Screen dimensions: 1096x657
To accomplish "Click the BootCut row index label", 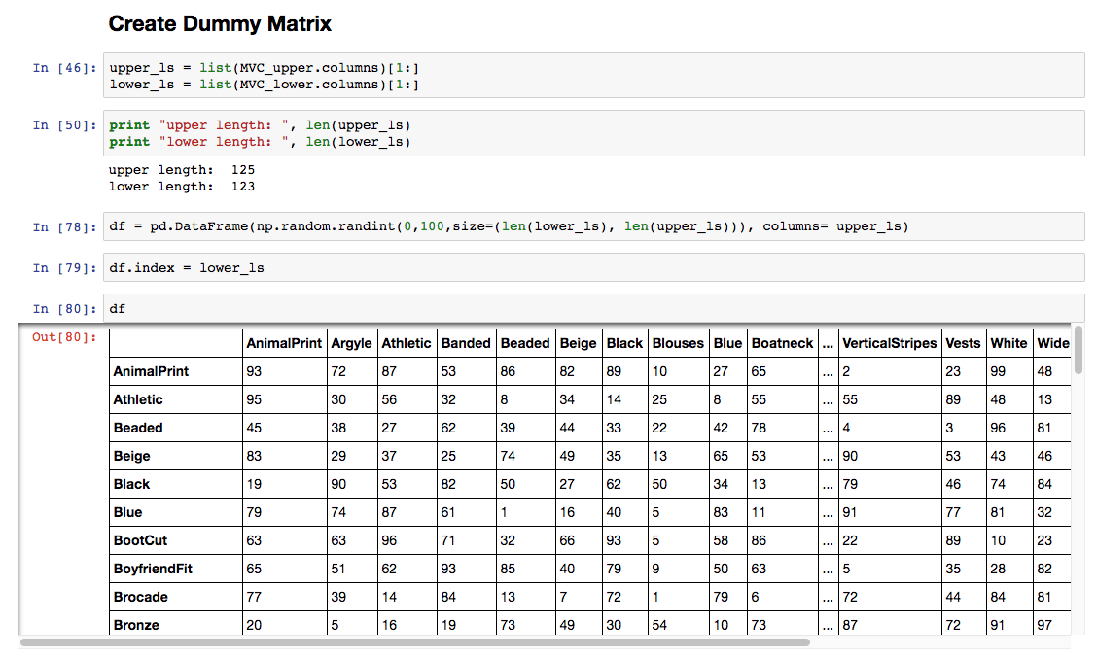I will pos(140,540).
